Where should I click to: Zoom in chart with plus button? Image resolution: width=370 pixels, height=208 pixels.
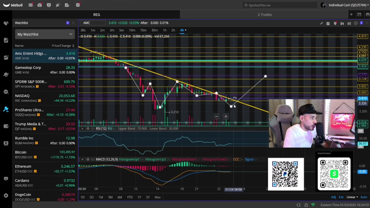pos(226,116)
